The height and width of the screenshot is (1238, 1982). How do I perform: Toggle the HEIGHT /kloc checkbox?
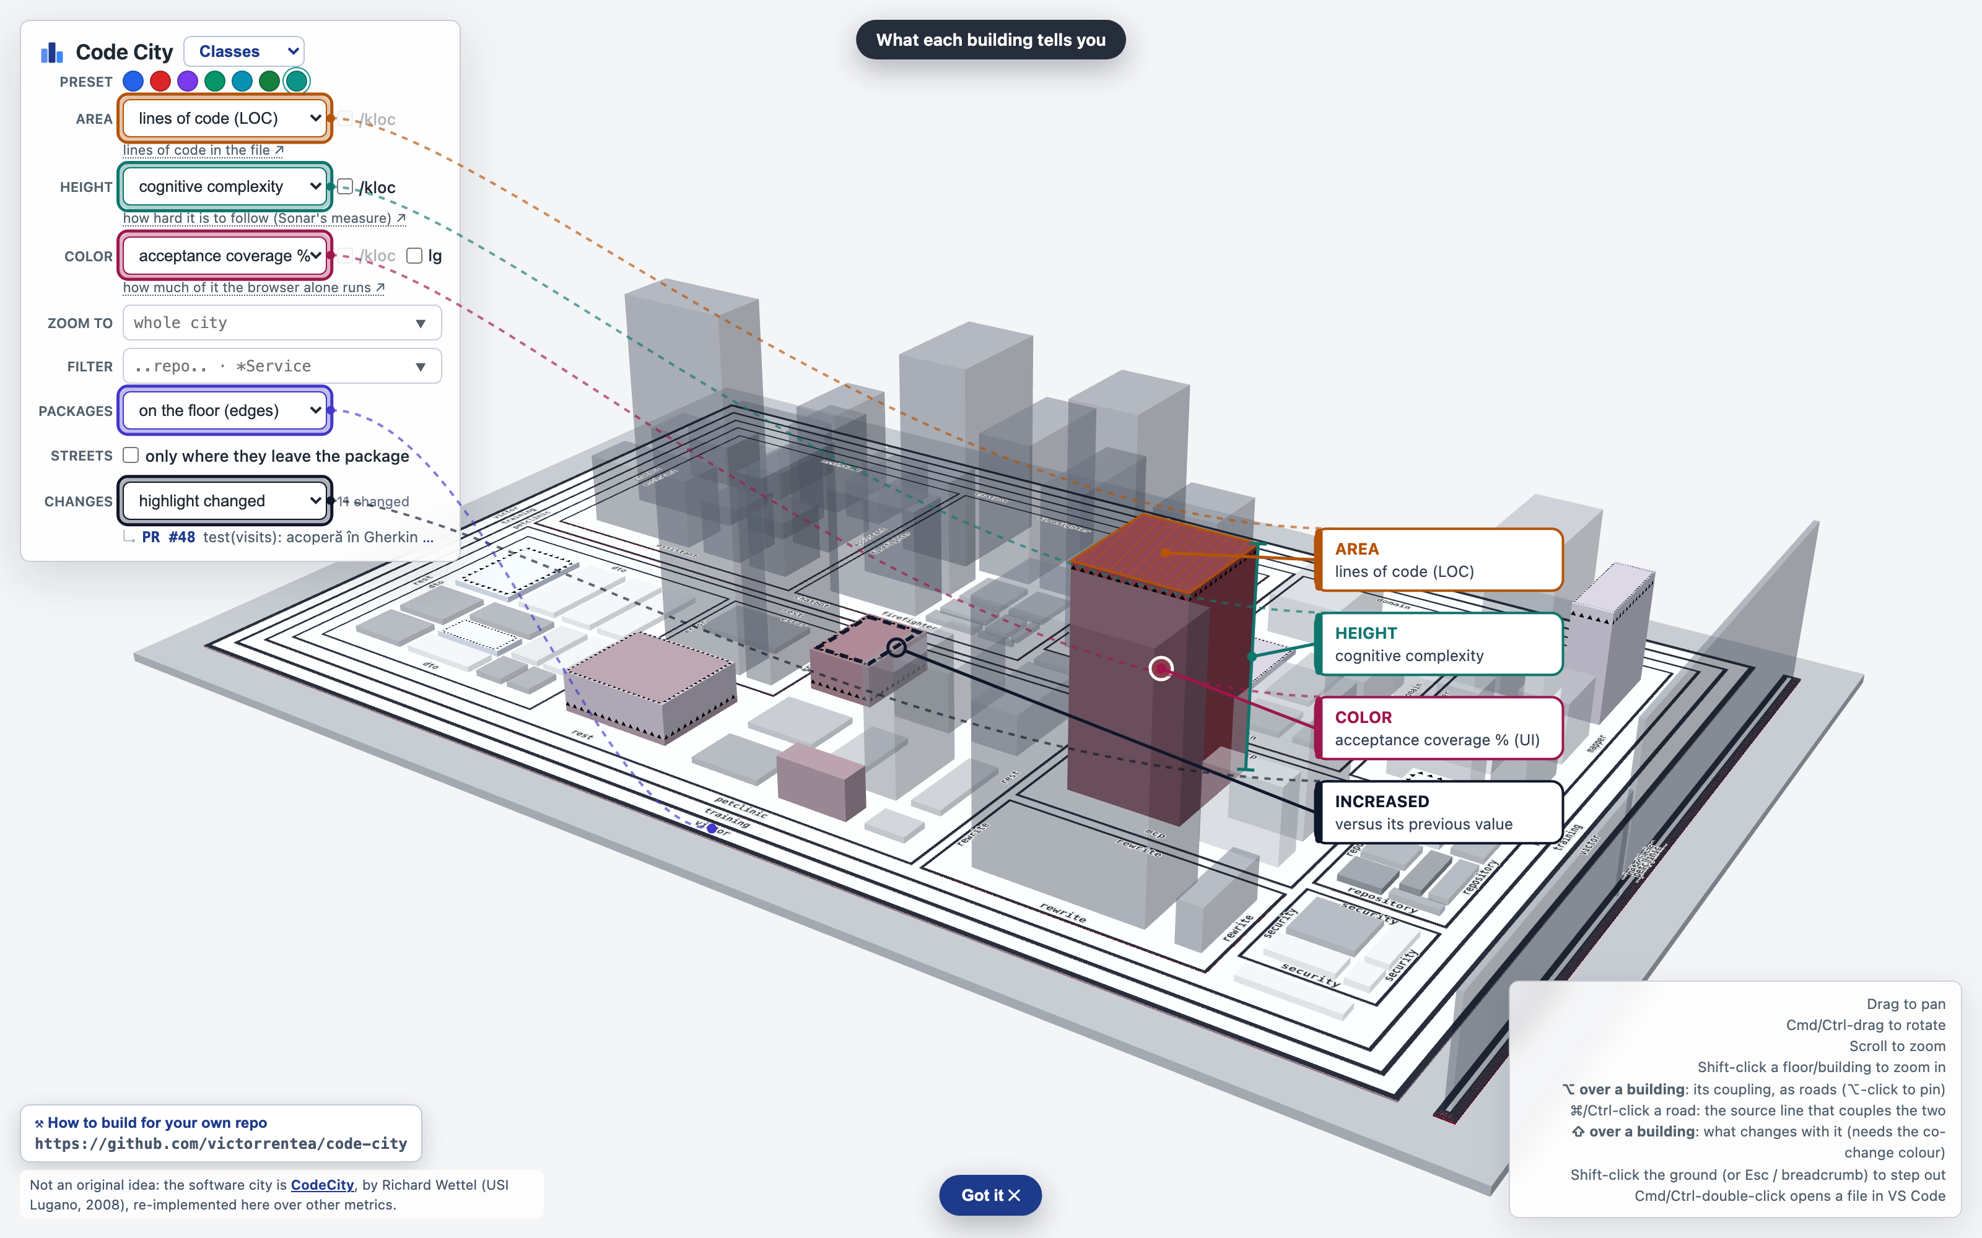pyautogui.click(x=346, y=187)
